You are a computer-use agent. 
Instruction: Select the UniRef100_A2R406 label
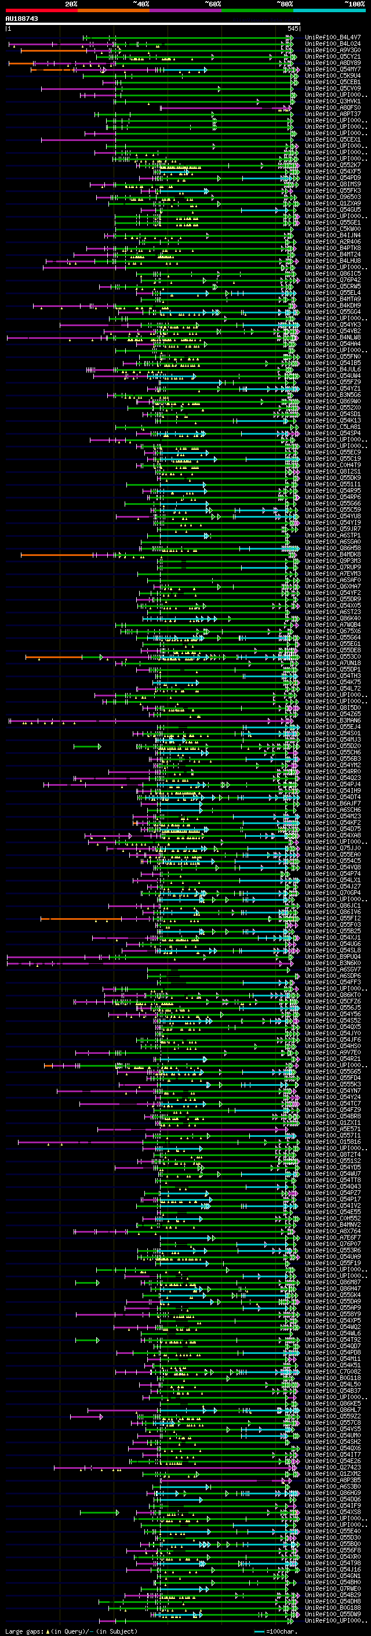coord(333,241)
